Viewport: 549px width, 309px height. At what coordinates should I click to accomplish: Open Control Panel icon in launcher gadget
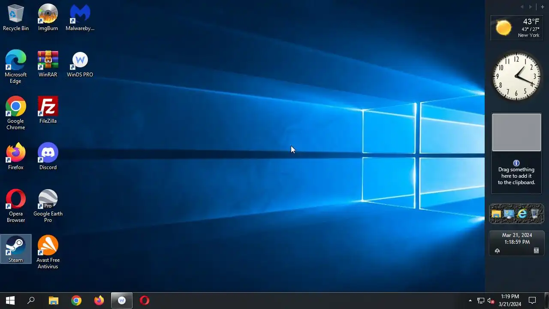click(509, 214)
